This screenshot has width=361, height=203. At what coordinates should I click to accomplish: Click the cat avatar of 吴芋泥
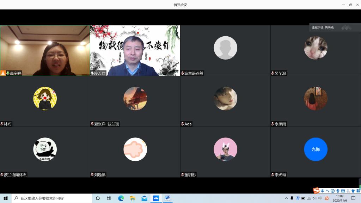pos(316,48)
